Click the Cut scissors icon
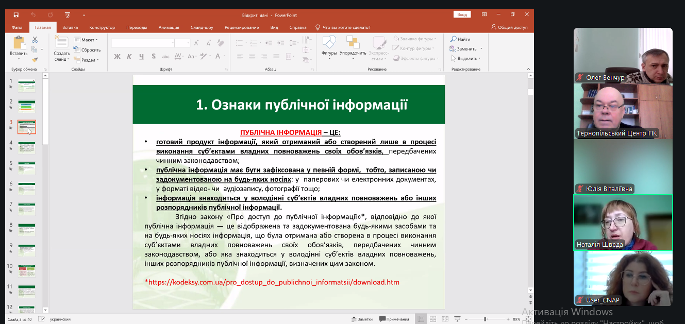The width and height of the screenshot is (685, 324). 35,40
